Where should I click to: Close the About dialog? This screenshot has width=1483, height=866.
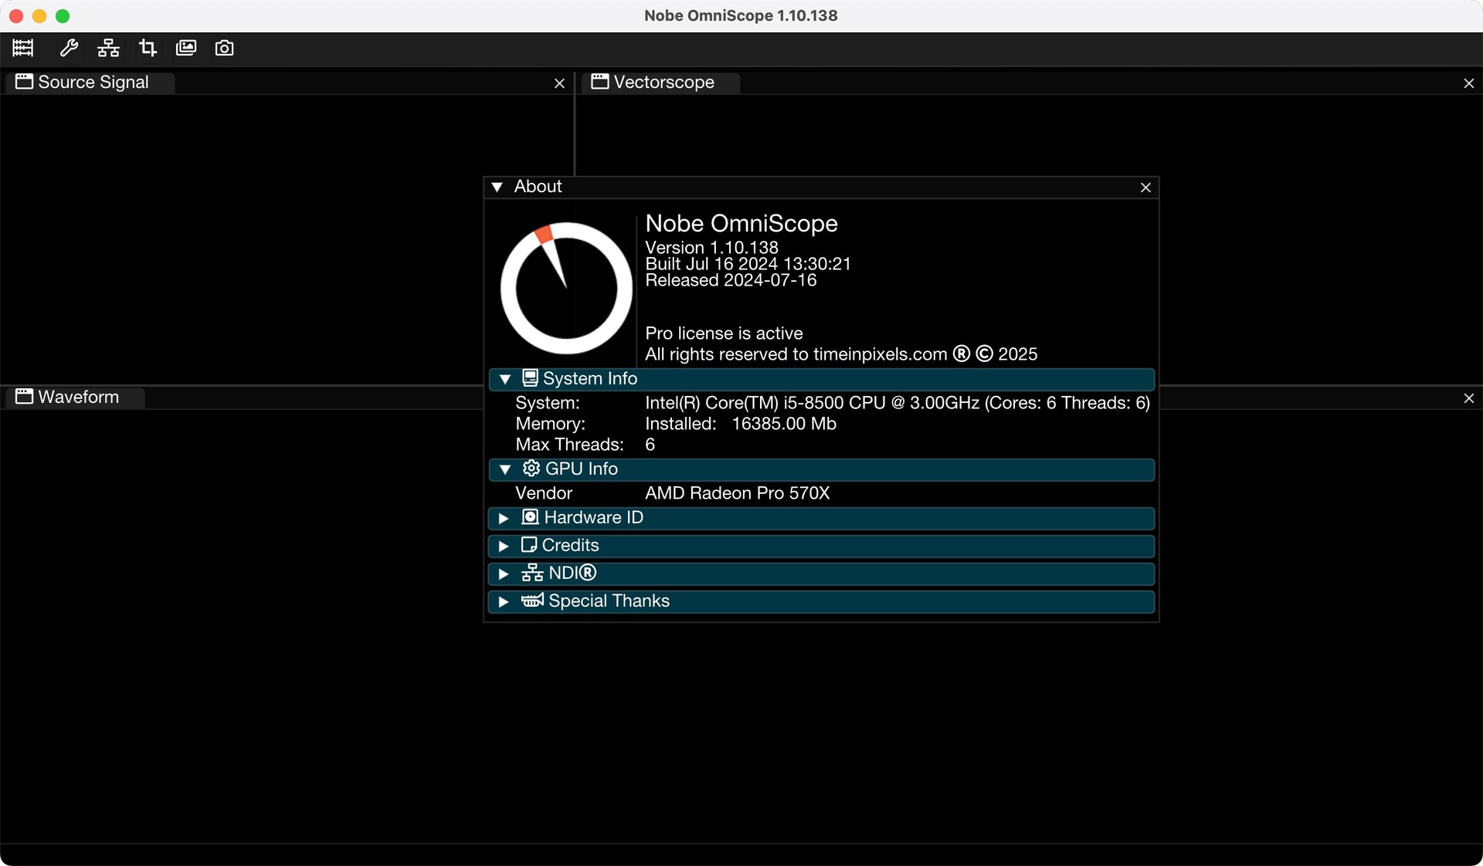(x=1145, y=188)
